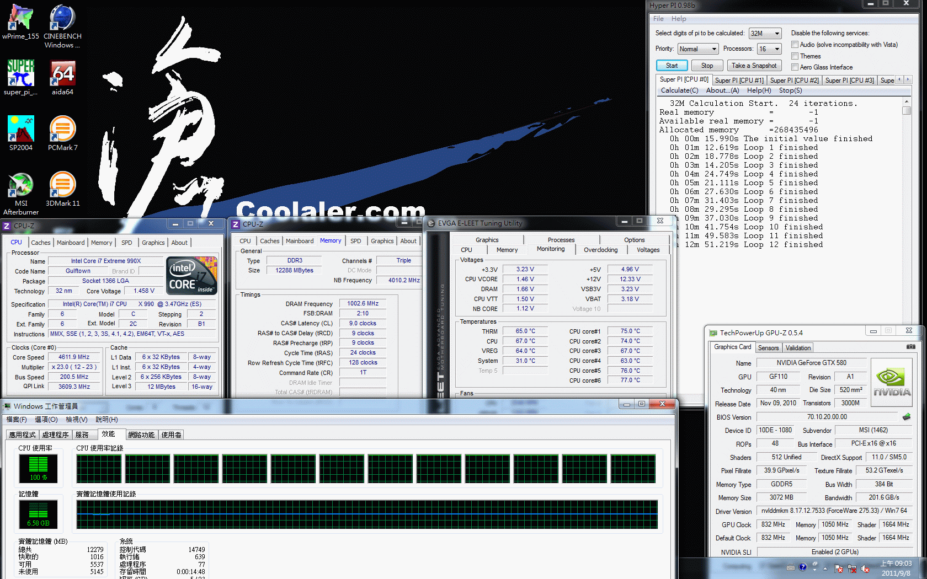Screen dimensions: 927x579
Task: Toggle Aero Glass Interface checkbox
Action: click(795, 67)
